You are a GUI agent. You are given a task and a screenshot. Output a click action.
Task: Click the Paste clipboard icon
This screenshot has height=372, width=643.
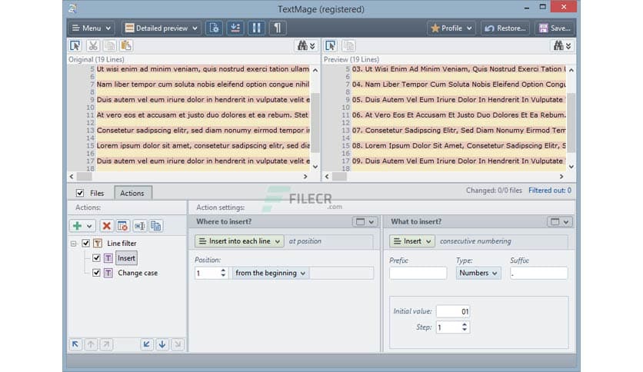(x=126, y=46)
